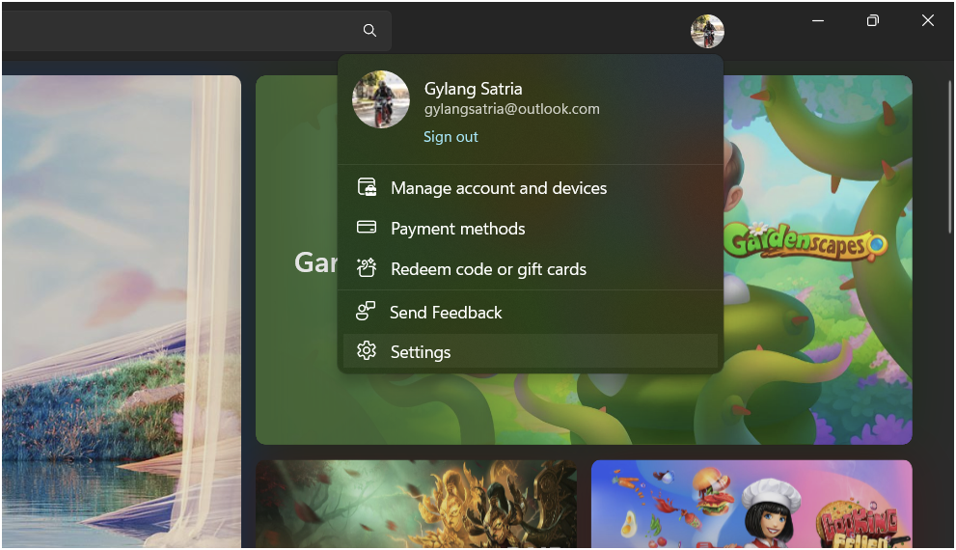Restore down the Store window
Viewport: 956px width, 550px height.
click(873, 20)
